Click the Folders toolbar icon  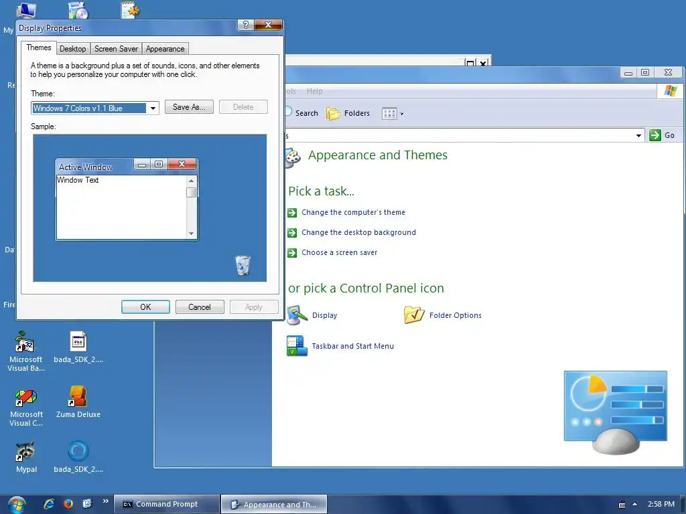click(x=334, y=114)
